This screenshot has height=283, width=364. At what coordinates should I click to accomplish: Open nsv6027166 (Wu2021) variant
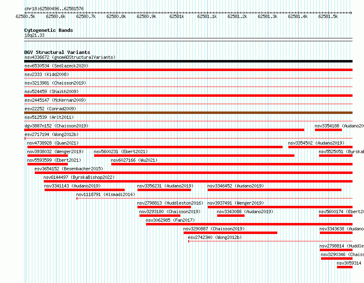click(134, 160)
